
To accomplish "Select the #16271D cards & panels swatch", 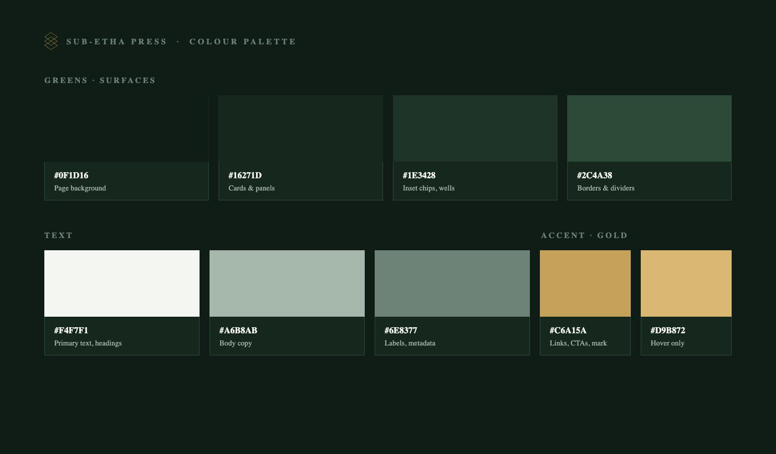I will [301, 128].
